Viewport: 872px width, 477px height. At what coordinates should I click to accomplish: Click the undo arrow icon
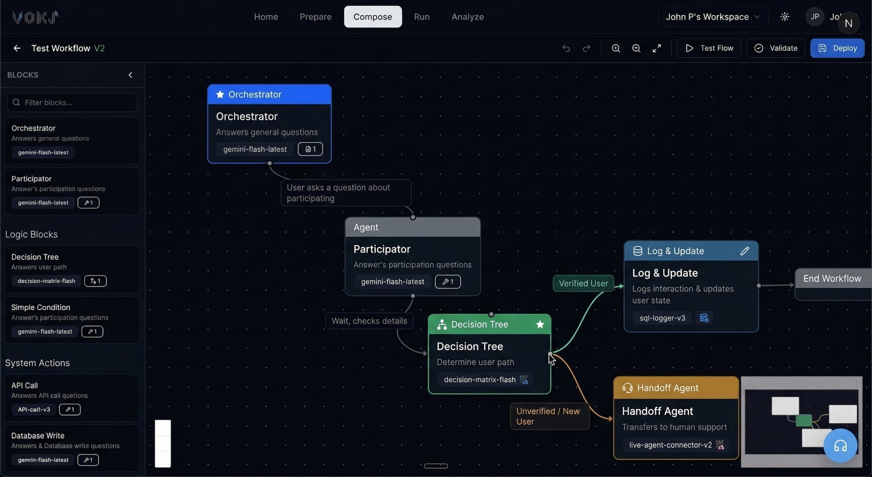566,48
